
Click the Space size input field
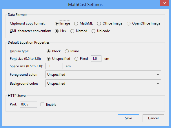(54, 66)
